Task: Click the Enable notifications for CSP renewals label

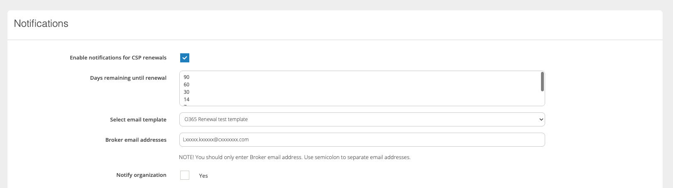Action: click(118, 58)
